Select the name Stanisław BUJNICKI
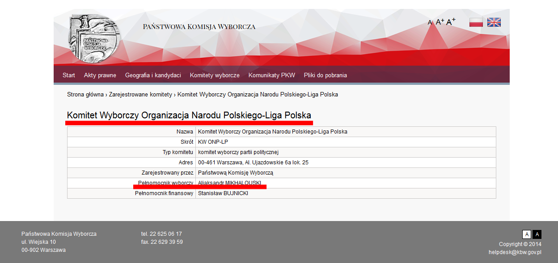The height and width of the screenshot is (263, 558). tap(223, 193)
